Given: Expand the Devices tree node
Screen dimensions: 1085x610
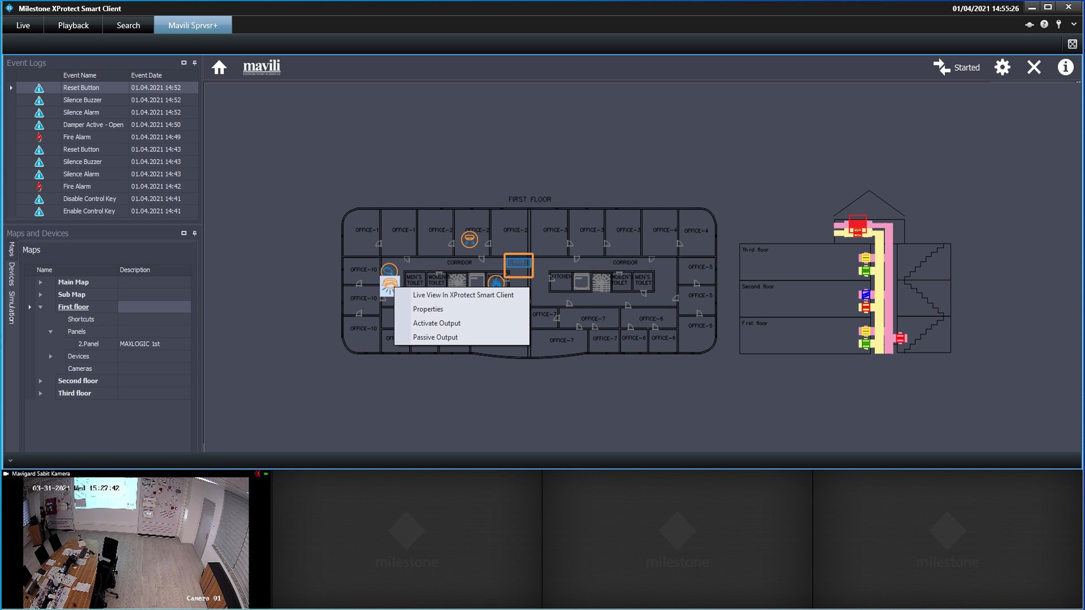Looking at the screenshot, I should tap(50, 356).
